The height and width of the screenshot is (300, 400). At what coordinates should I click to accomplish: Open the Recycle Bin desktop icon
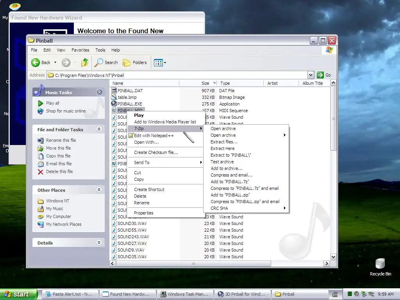pos(380,264)
